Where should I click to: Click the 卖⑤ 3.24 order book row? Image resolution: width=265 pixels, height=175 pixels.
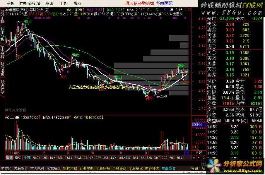coord(235,24)
